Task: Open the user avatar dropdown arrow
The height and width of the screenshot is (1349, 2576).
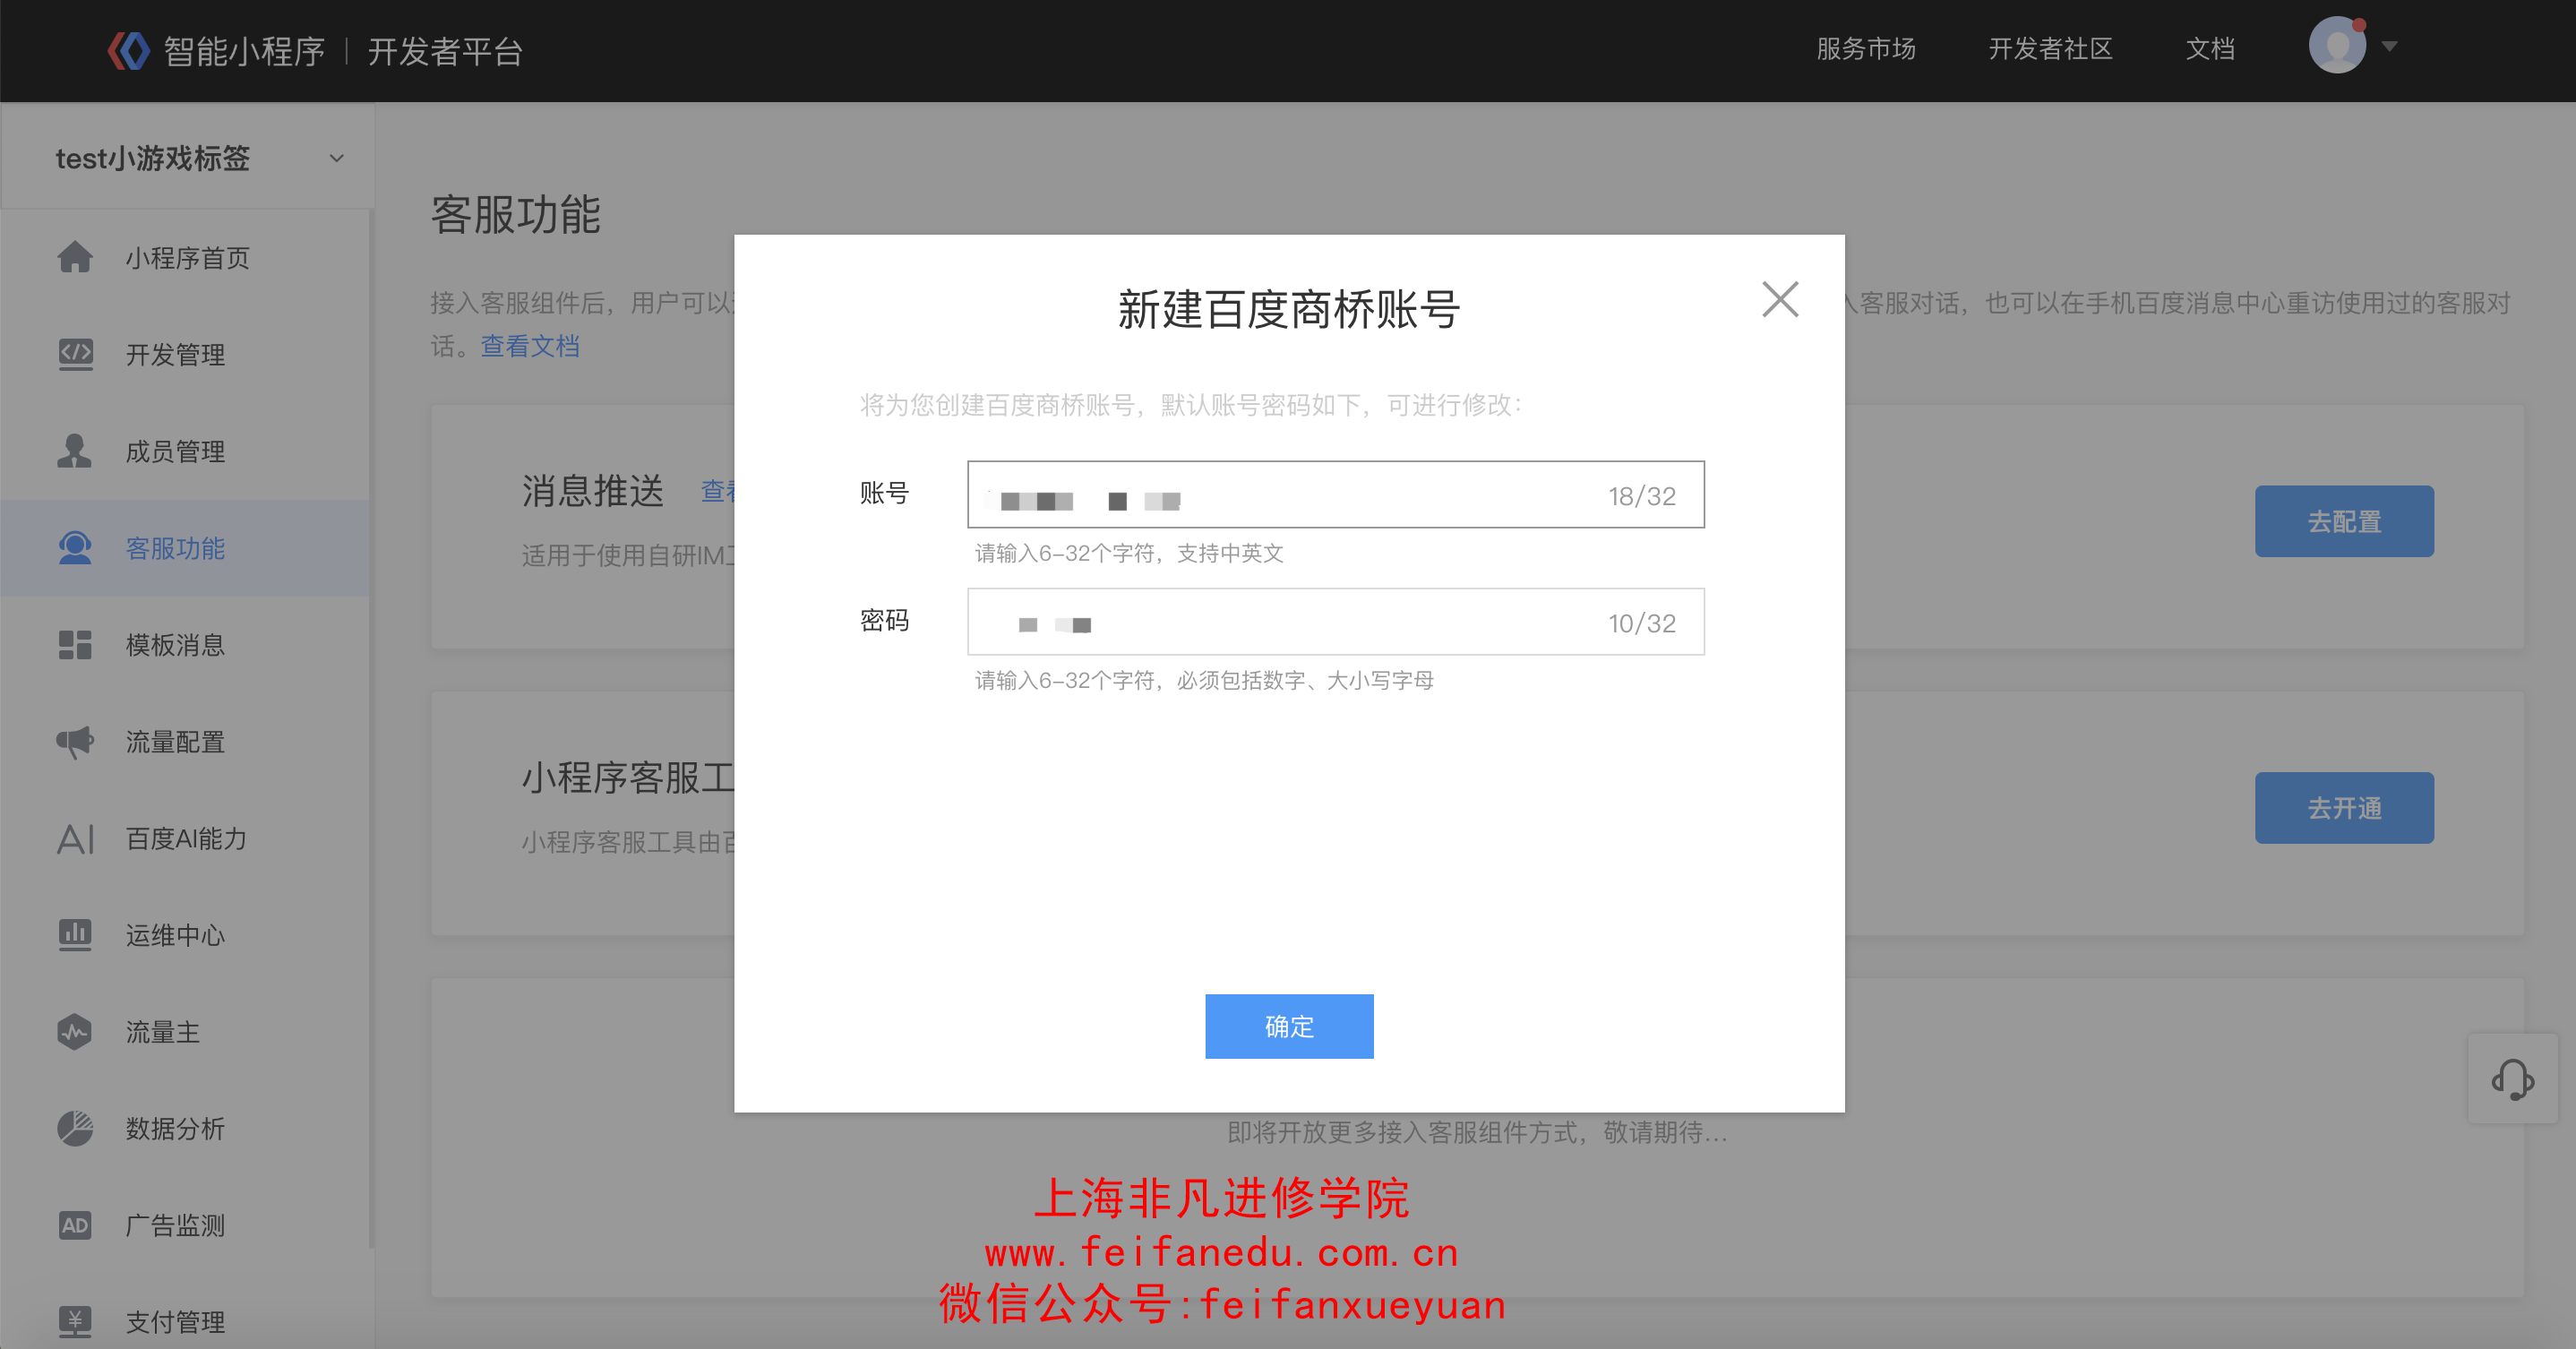Action: (x=2390, y=46)
